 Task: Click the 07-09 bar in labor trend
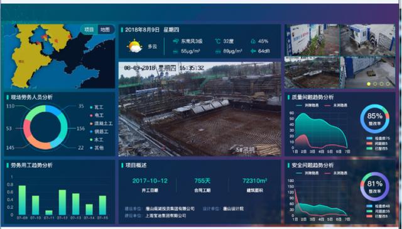(x=22, y=200)
